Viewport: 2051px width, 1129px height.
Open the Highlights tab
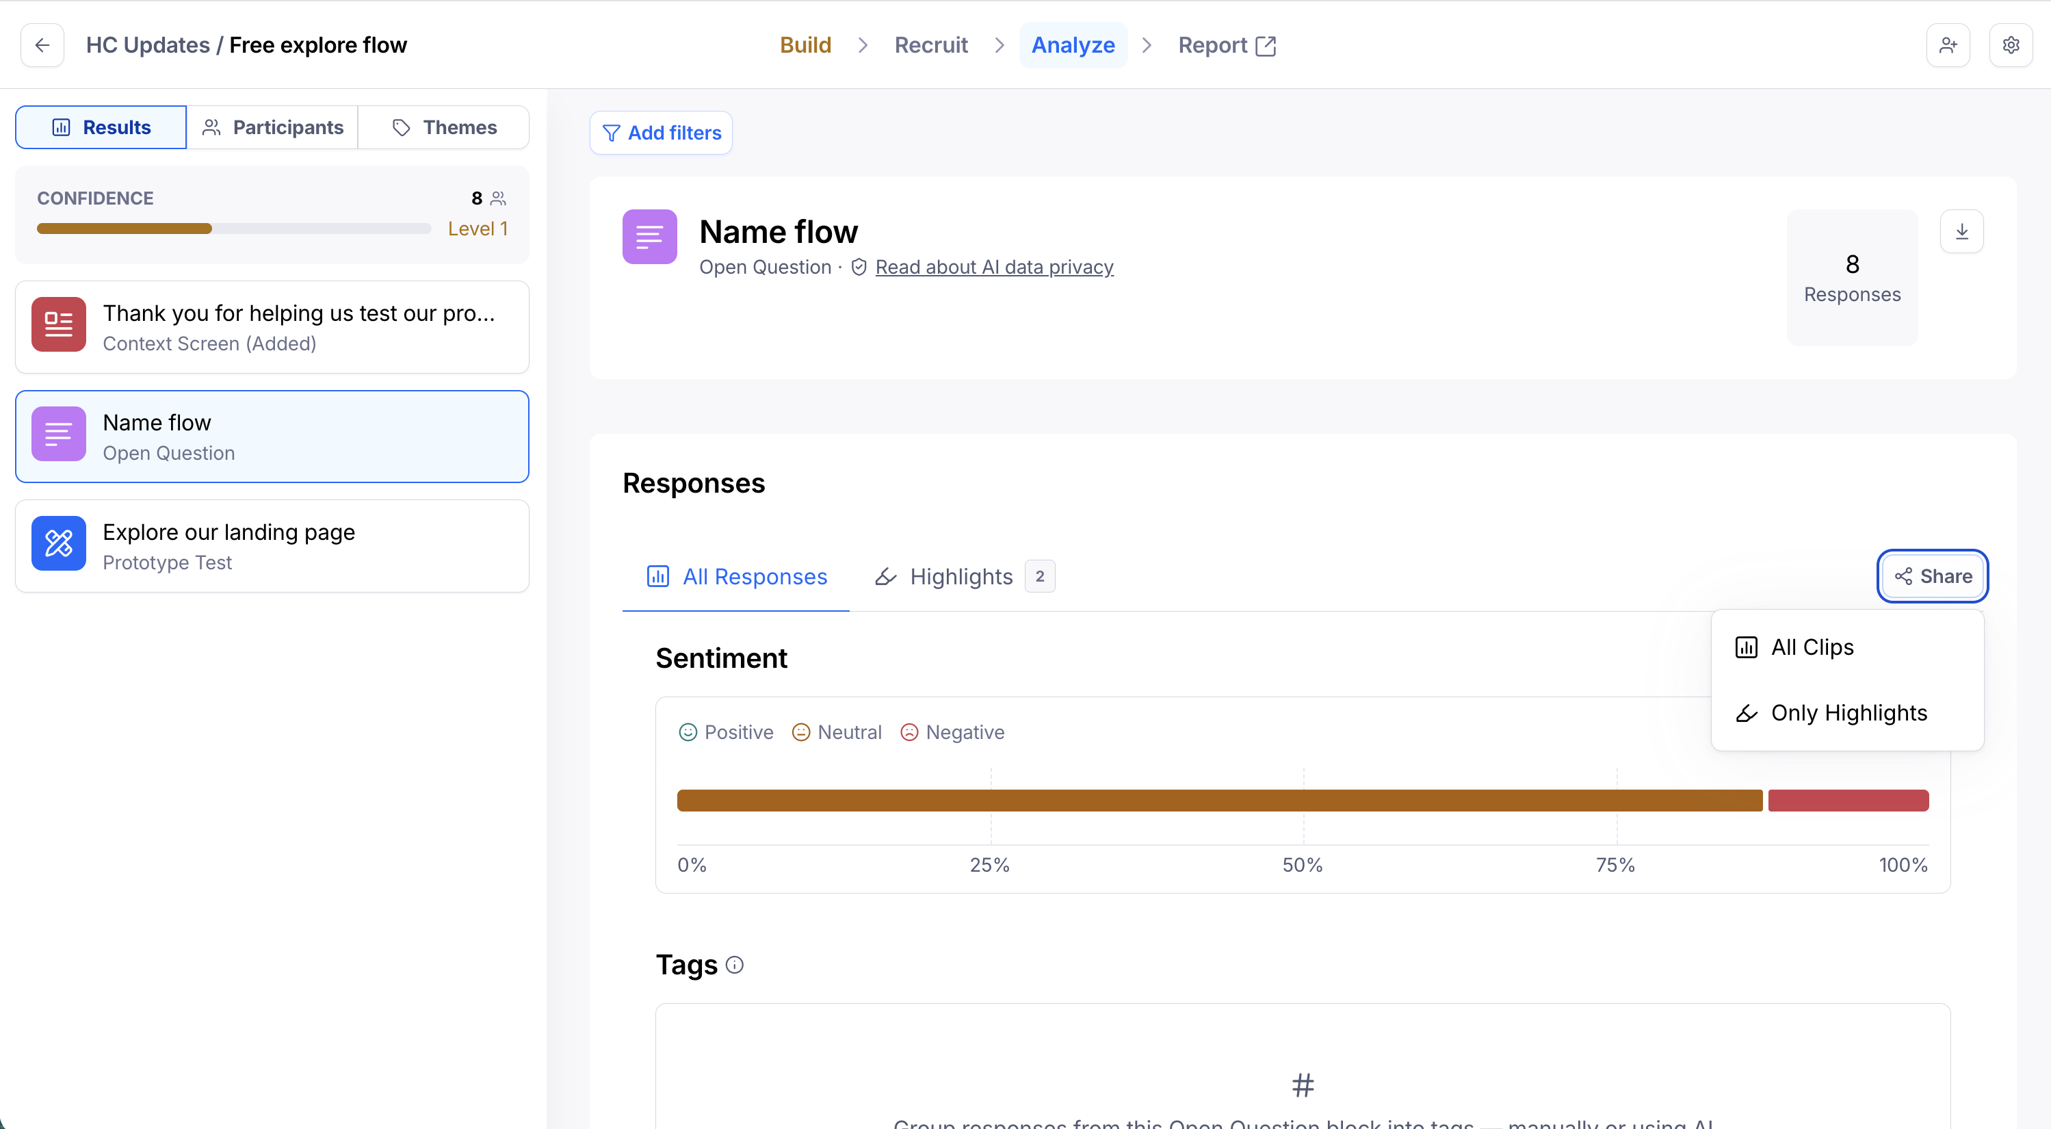point(964,576)
